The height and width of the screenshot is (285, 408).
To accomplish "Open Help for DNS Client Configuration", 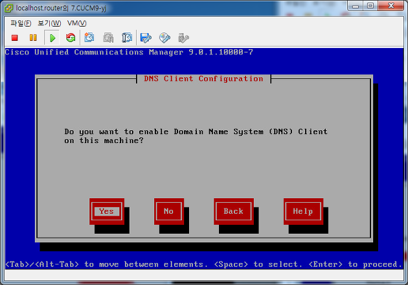I will tap(303, 211).
